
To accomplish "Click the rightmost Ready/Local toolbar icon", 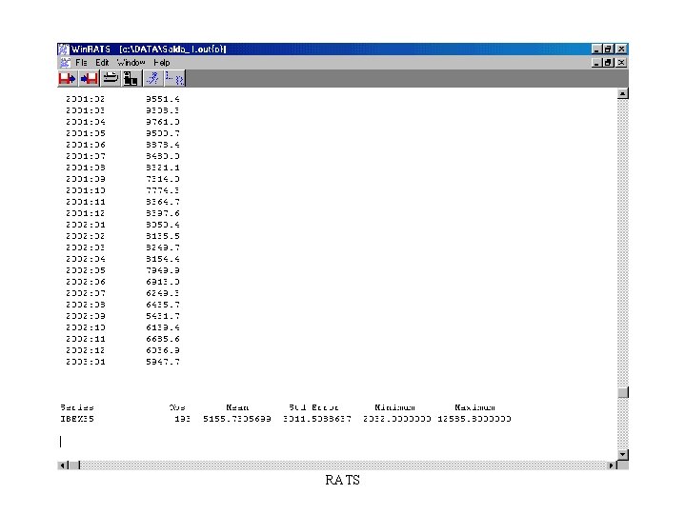I will (x=174, y=79).
